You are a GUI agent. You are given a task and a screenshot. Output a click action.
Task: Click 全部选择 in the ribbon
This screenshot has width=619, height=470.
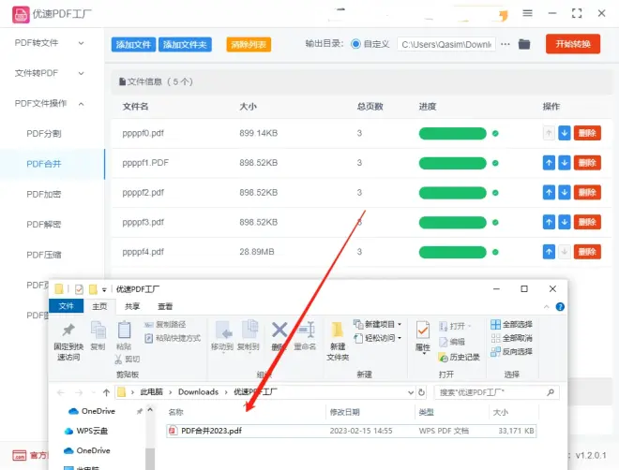512,324
